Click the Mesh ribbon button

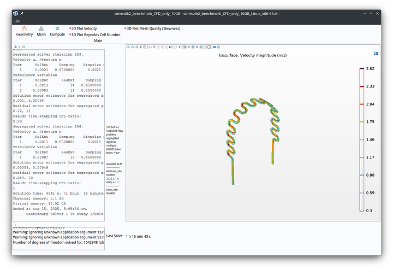41,31
